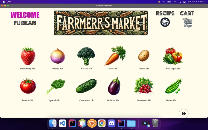This screenshot has width=208, height=130.
Task: Select the Spinach leaves image
Action: (55, 87)
